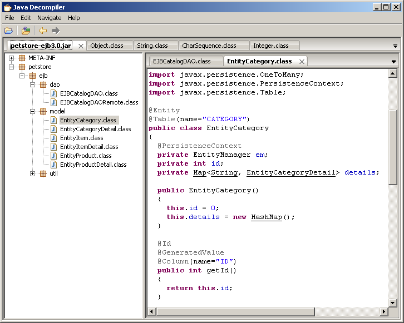The height and width of the screenshot is (323, 404).
Task: Click the ejb package icon
Action: (32, 76)
